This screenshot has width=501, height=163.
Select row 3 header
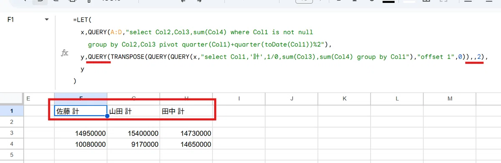[11, 133]
